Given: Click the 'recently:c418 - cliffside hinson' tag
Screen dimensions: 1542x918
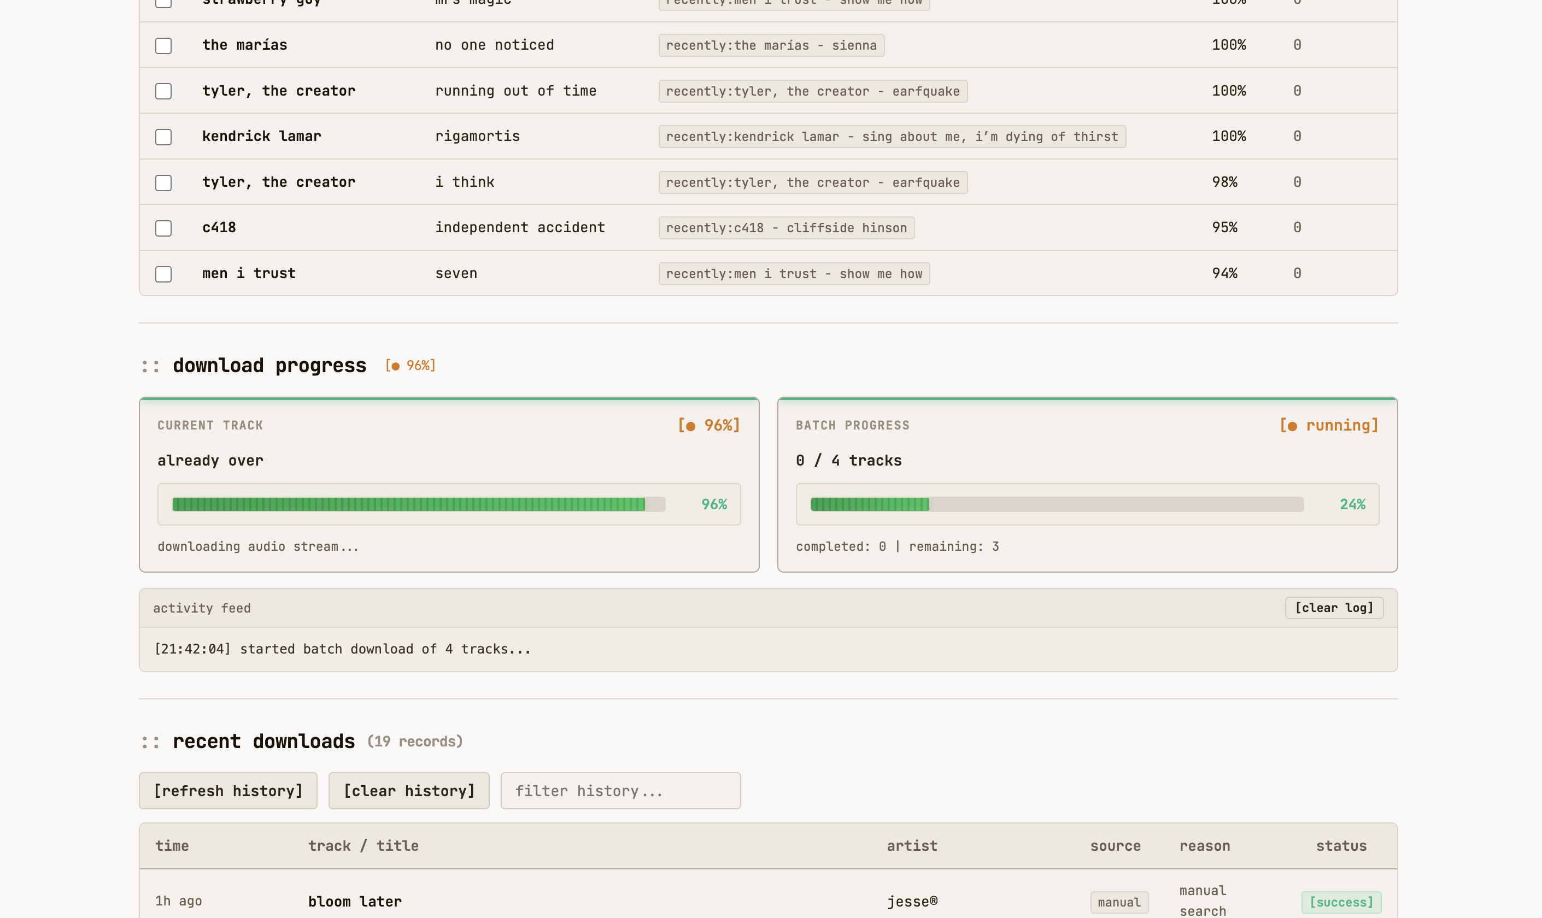Looking at the screenshot, I should click(x=787, y=228).
